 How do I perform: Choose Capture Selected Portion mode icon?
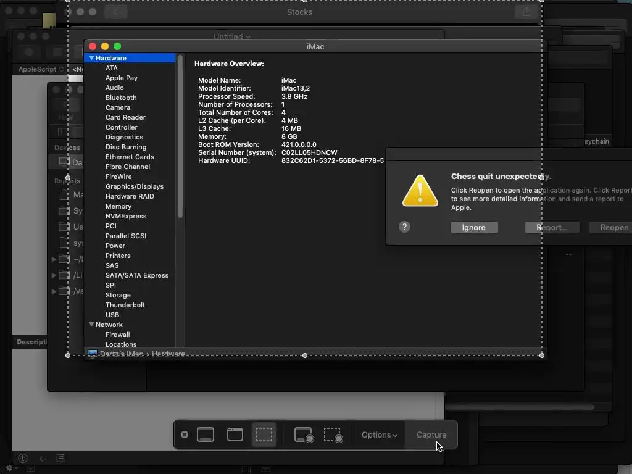[x=264, y=434]
